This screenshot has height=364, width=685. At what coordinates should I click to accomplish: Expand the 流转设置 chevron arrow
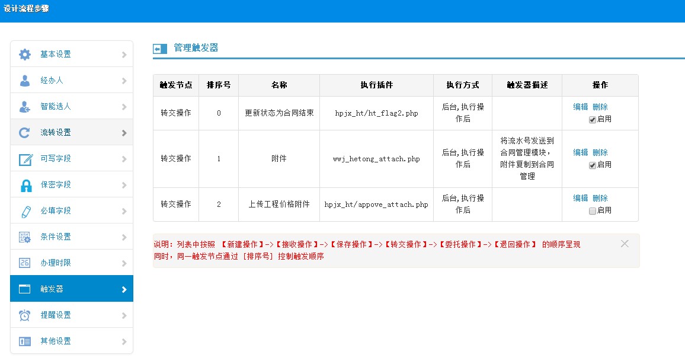click(124, 133)
